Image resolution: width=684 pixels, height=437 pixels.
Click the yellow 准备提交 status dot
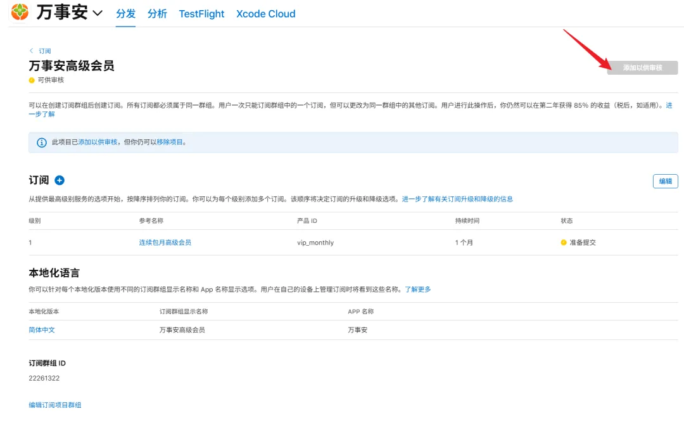click(x=564, y=243)
